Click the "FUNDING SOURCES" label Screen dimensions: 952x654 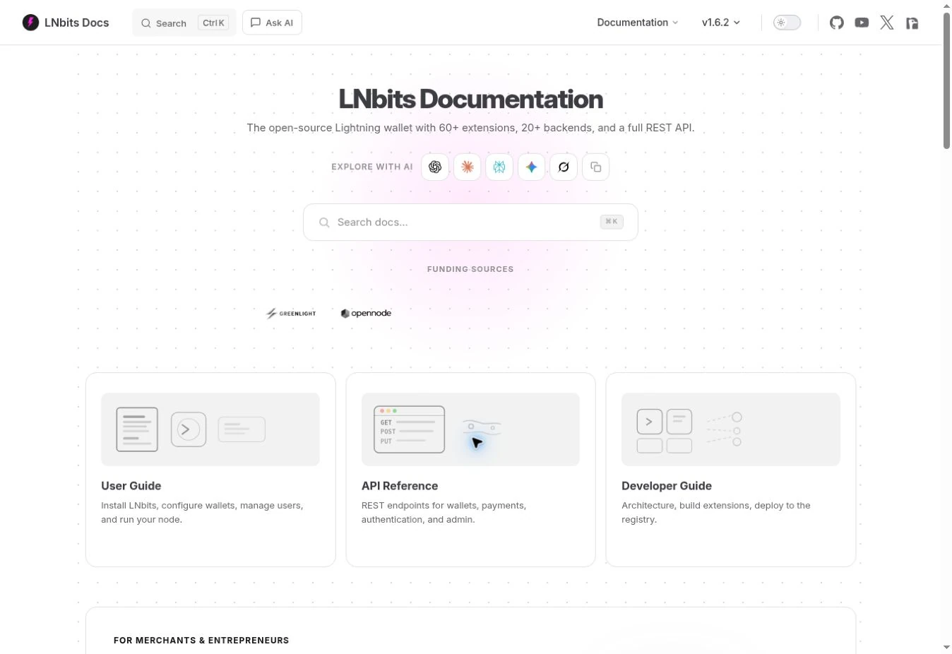pyautogui.click(x=470, y=269)
